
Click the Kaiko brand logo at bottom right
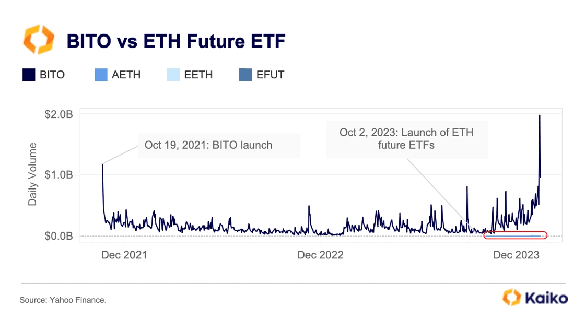tap(535, 298)
